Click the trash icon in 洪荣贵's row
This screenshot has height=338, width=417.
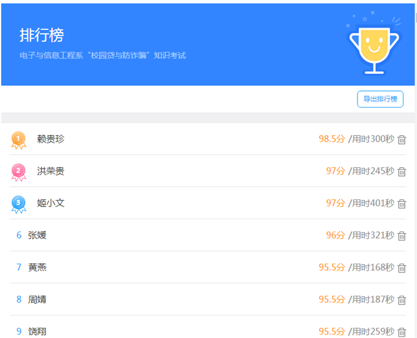pyautogui.click(x=402, y=172)
